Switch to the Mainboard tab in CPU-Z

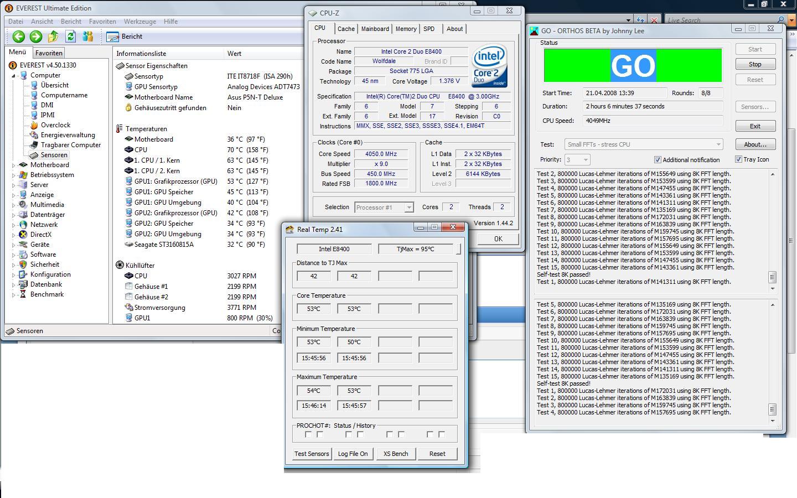click(375, 29)
